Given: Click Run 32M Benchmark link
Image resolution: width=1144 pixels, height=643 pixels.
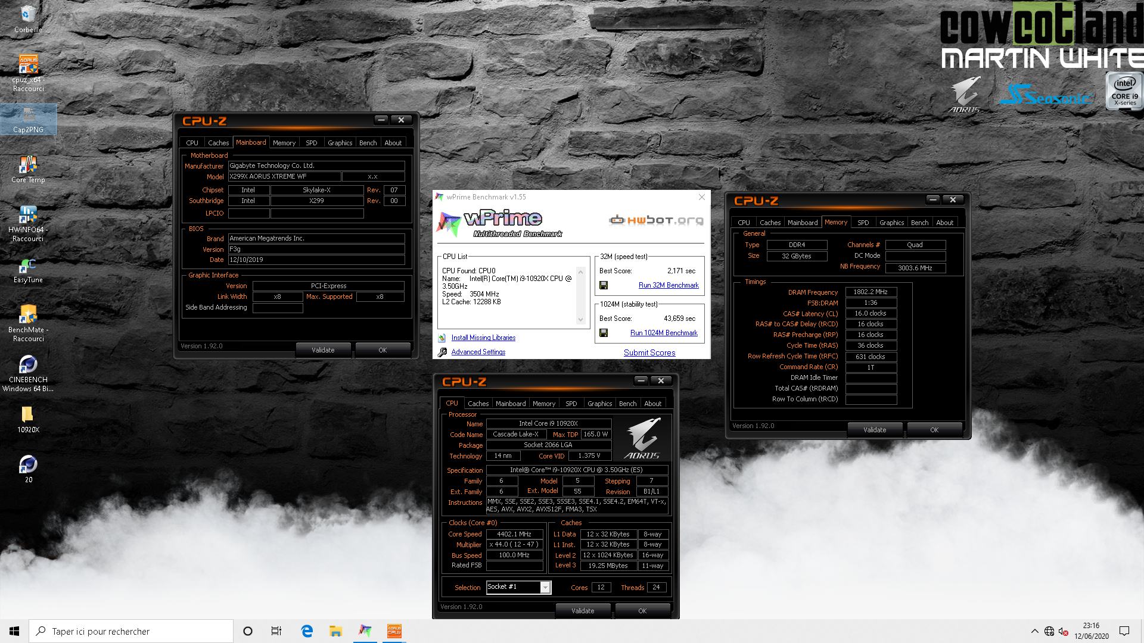Looking at the screenshot, I should pyautogui.click(x=669, y=286).
